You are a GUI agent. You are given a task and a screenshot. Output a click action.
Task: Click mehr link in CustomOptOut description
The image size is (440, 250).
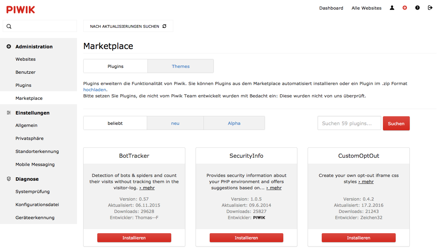(x=366, y=182)
